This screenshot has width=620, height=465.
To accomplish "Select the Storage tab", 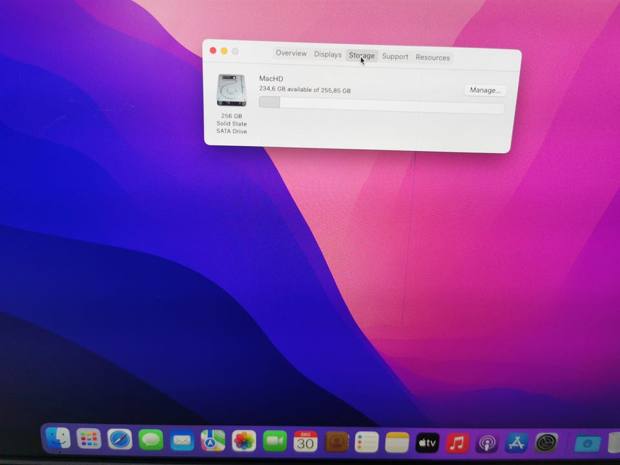I will click(x=362, y=56).
